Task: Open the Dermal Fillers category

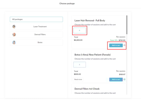Action: point(36,35)
